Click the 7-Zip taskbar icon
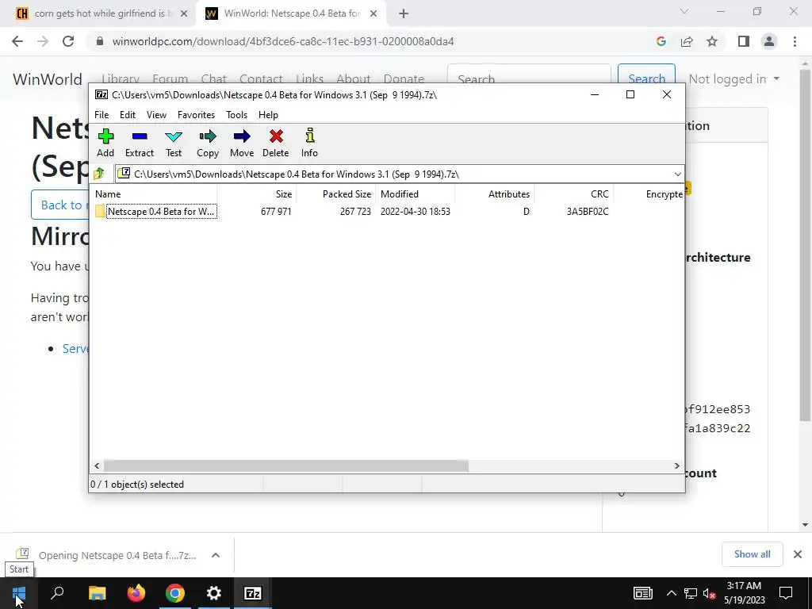This screenshot has height=609, width=812. click(x=253, y=593)
